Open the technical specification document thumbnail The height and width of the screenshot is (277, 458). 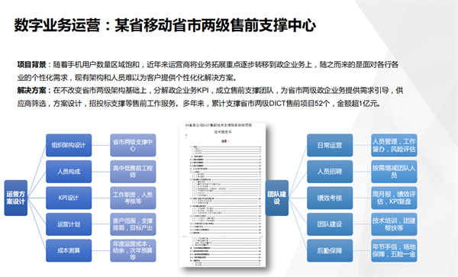point(222,195)
